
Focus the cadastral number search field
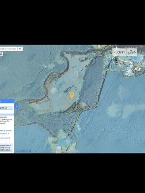point(9,49)
